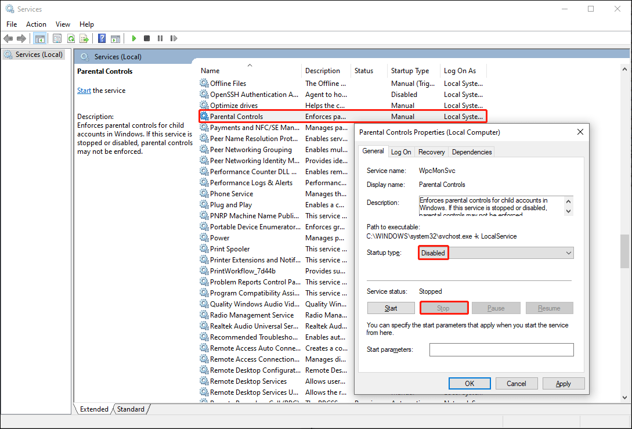Click the services list scrollbar up arrow

[x=624, y=69]
